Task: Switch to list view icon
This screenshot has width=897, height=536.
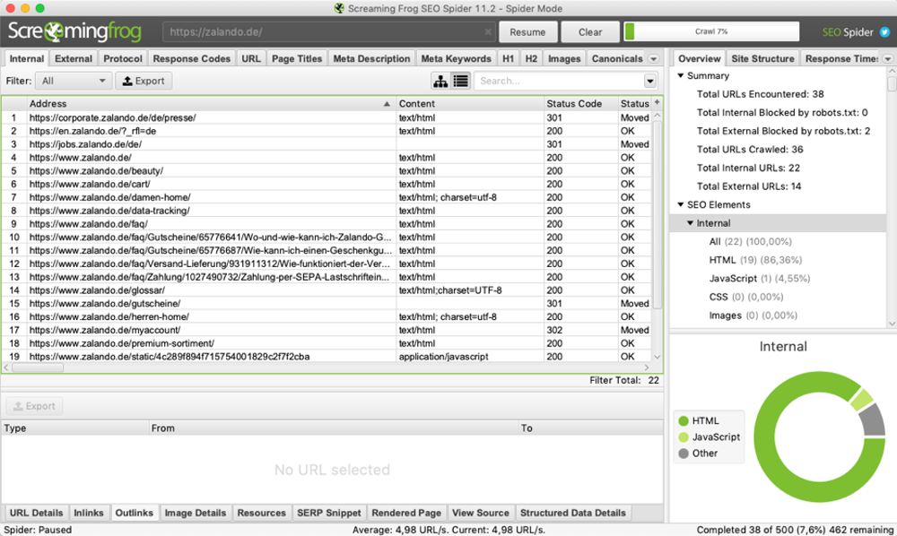Action: pos(460,82)
